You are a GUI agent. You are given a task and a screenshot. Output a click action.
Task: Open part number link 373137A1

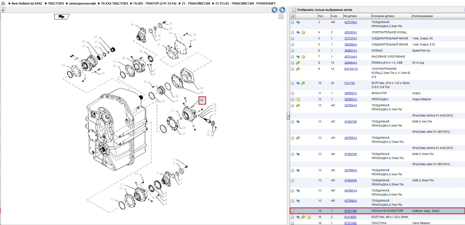pos(351,39)
